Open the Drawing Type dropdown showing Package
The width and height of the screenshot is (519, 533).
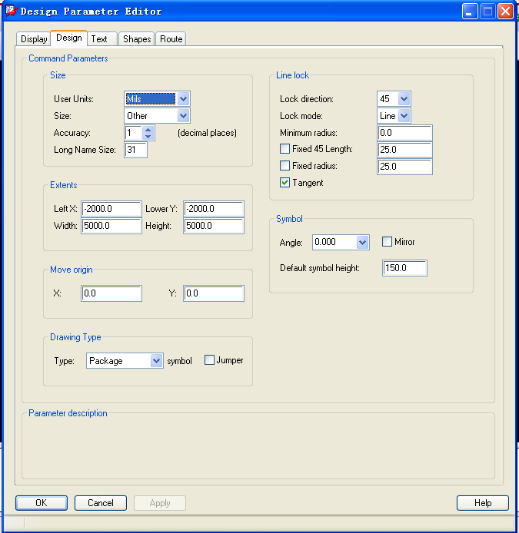pyautogui.click(x=156, y=361)
